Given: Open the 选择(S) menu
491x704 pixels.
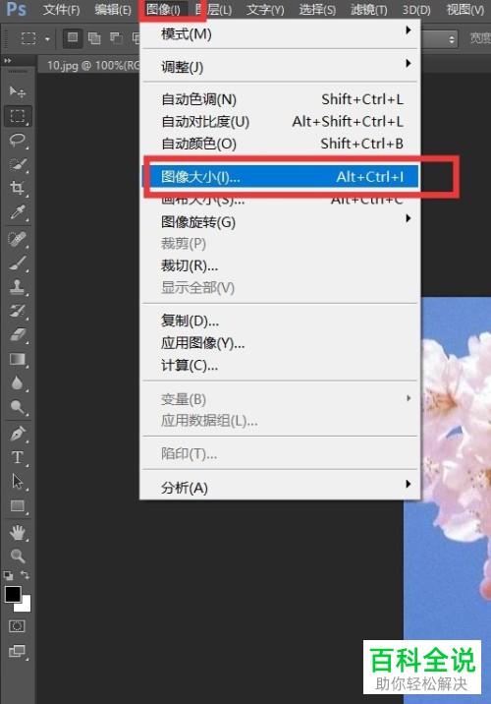Looking at the screenshot, I should click(x=317, y=10).
